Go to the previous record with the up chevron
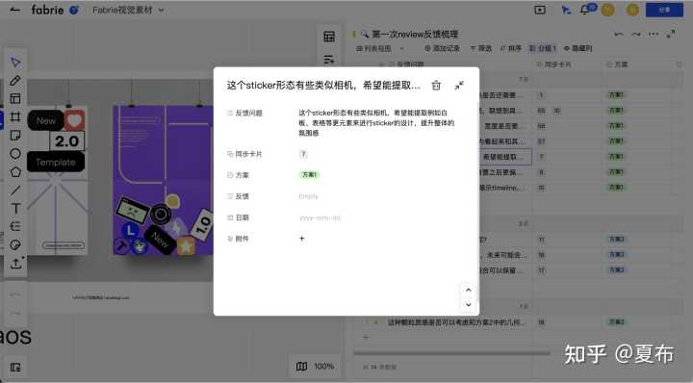This screenshot has width=693, height=383. pos(468,291)
